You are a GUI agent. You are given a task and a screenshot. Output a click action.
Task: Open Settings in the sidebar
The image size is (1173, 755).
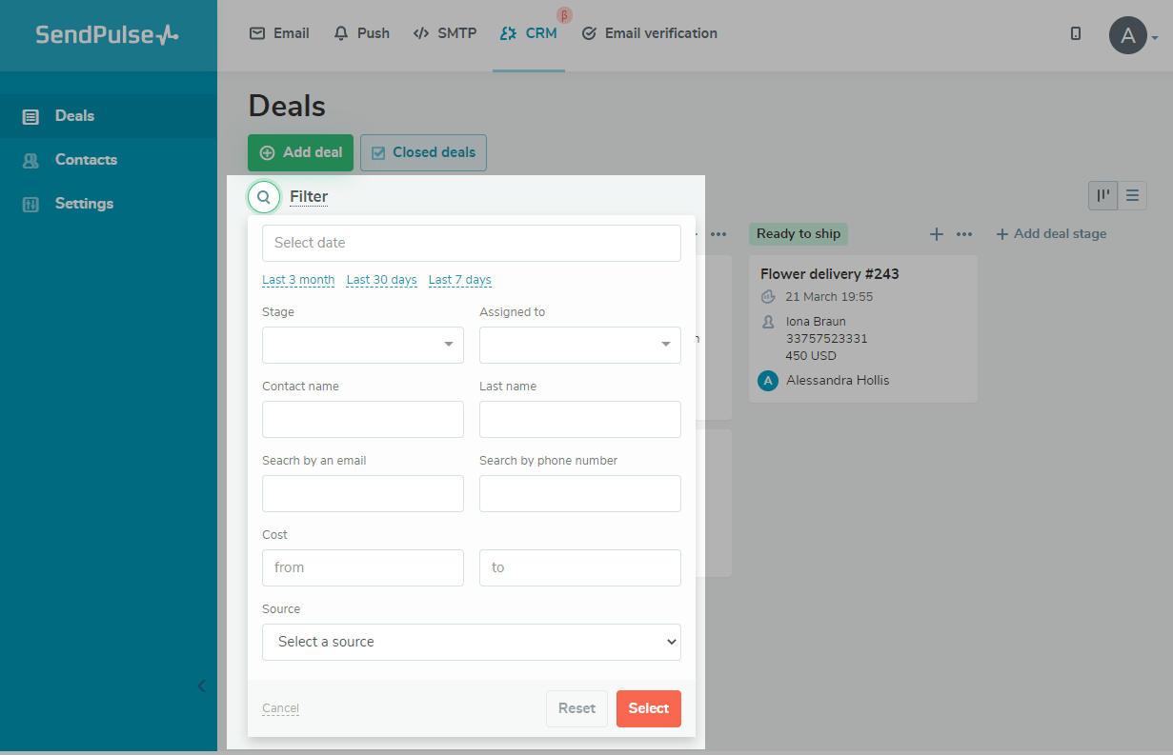pos(84,204)
